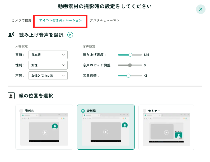
Task: Click the avatar icon in 資料内 preview
Action: click(x=55, y=126)
